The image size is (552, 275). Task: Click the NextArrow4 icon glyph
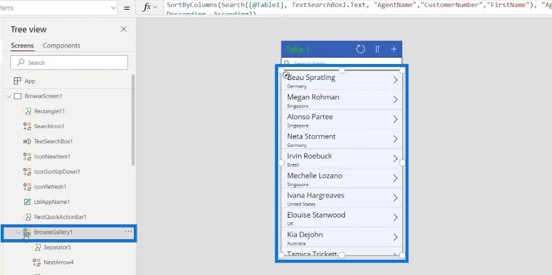[x=37, y=263]
